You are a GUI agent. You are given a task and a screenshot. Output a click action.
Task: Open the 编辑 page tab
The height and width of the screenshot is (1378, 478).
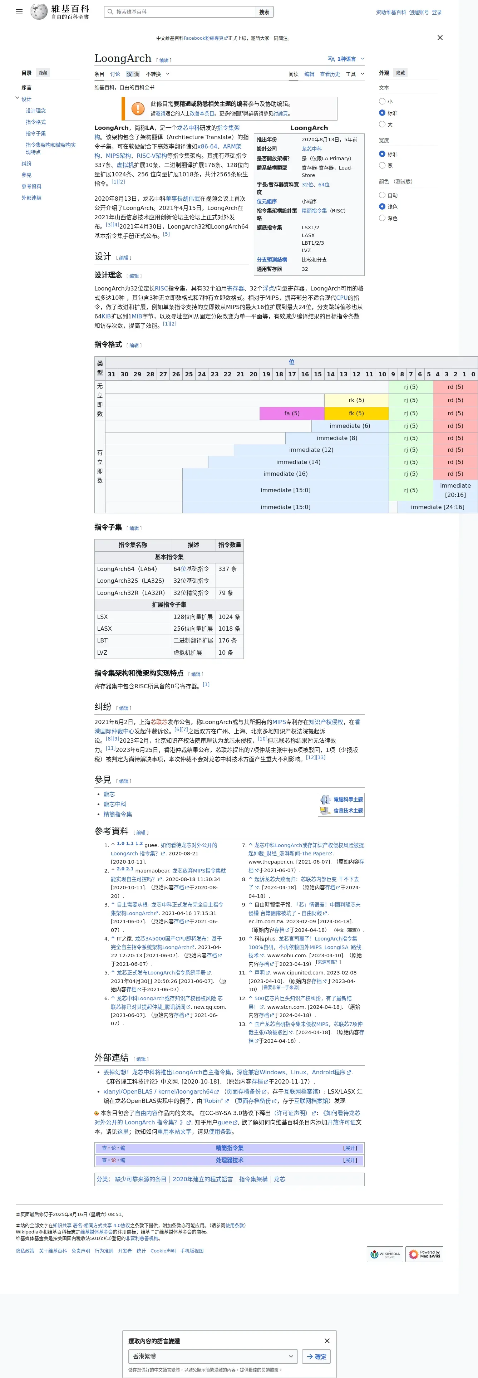coord(309,74)
